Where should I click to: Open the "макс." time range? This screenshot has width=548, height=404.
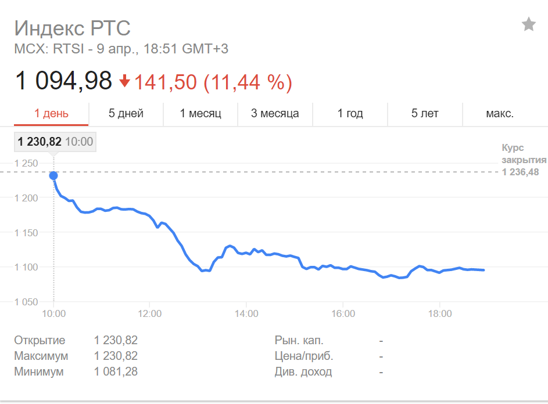500,113
